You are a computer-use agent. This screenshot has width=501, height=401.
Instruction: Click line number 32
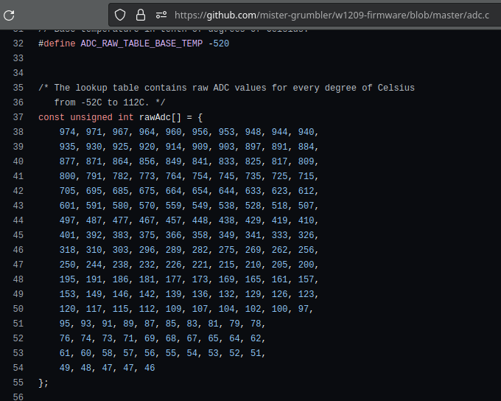(x=18, y=43)
